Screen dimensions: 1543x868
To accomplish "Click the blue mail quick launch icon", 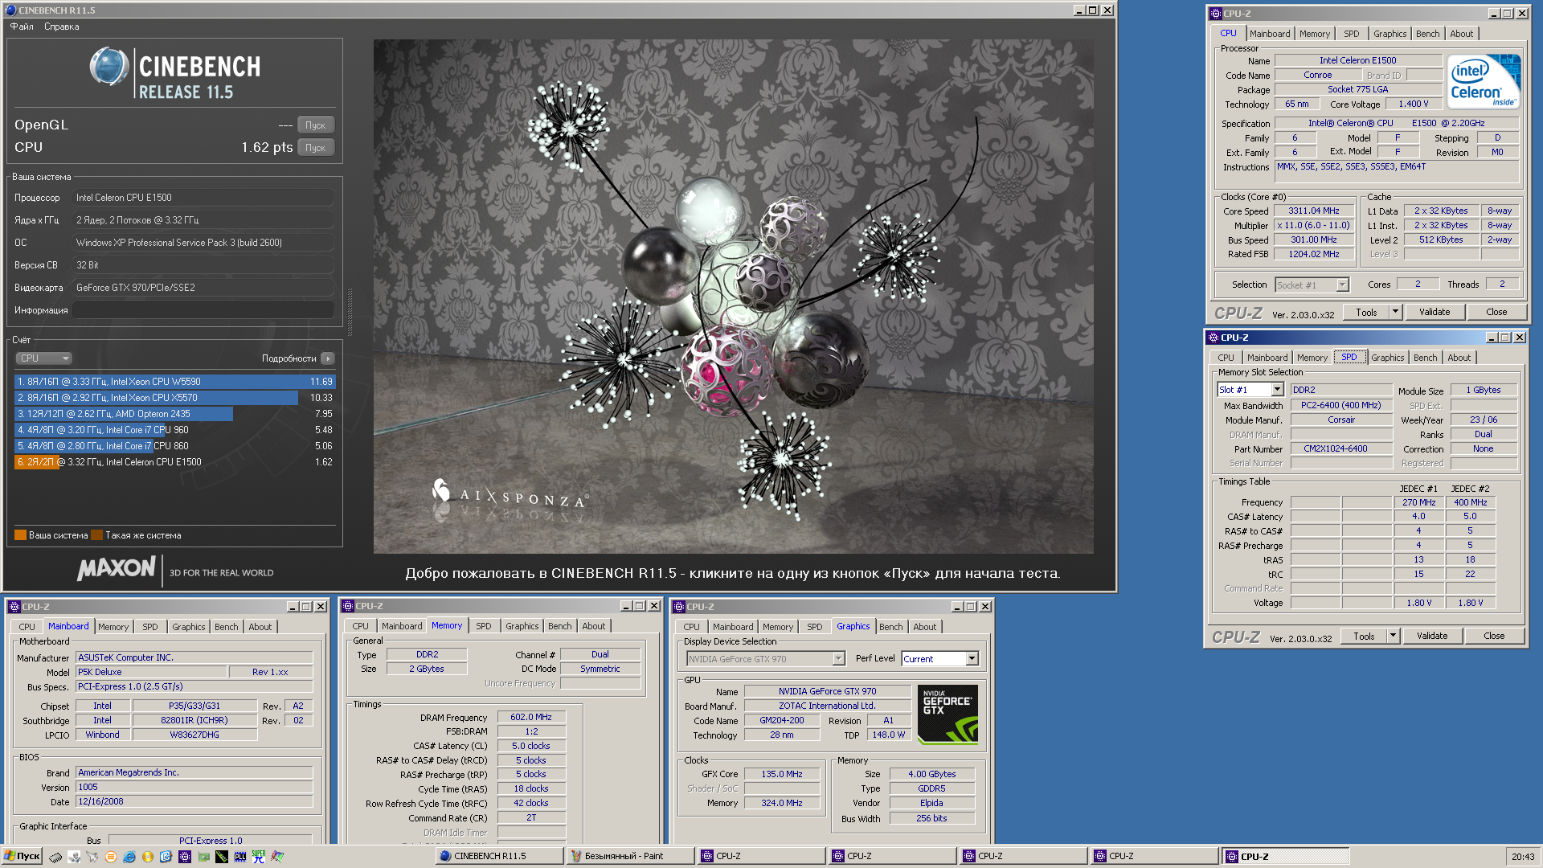I will [166, 857].
